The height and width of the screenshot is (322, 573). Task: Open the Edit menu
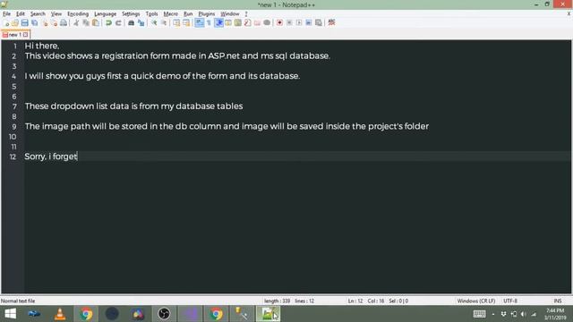coord(21,14)
